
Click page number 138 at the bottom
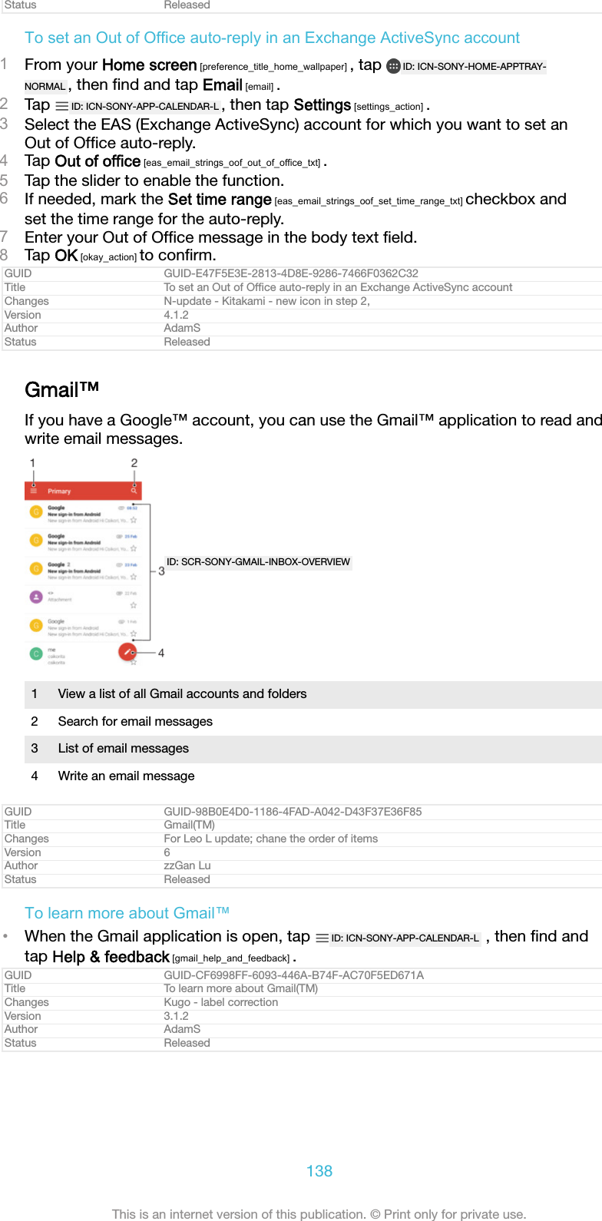[x=319, y=1171]
